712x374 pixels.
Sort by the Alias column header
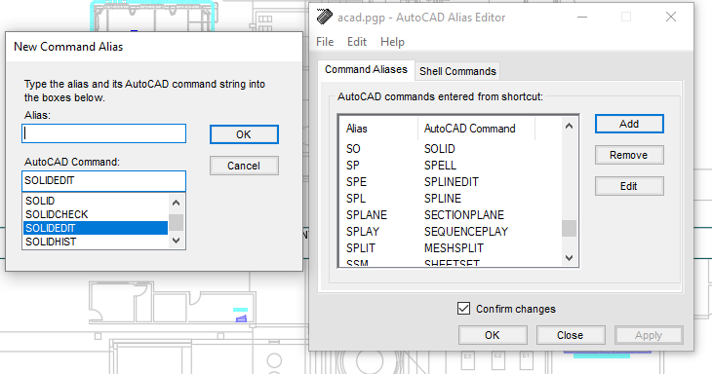(x=378, y=129)
